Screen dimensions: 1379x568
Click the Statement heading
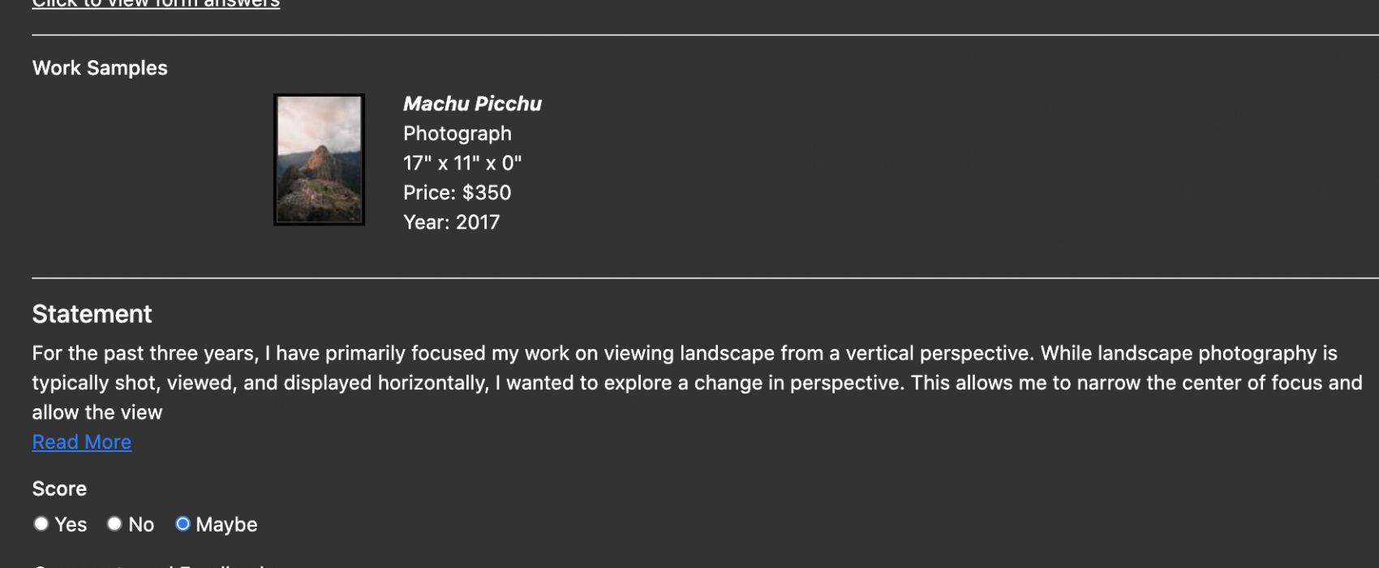point(92,314)
